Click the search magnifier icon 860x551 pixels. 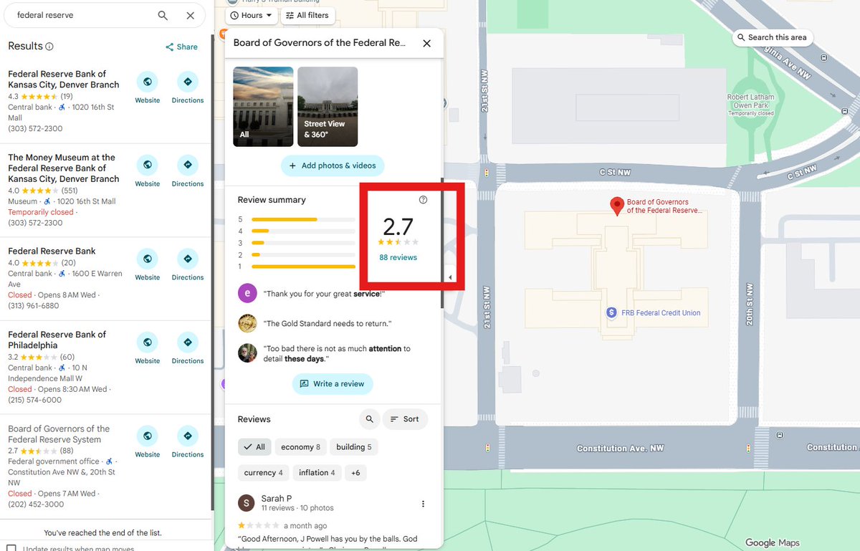pyautogui.click(x=163, y=15)
